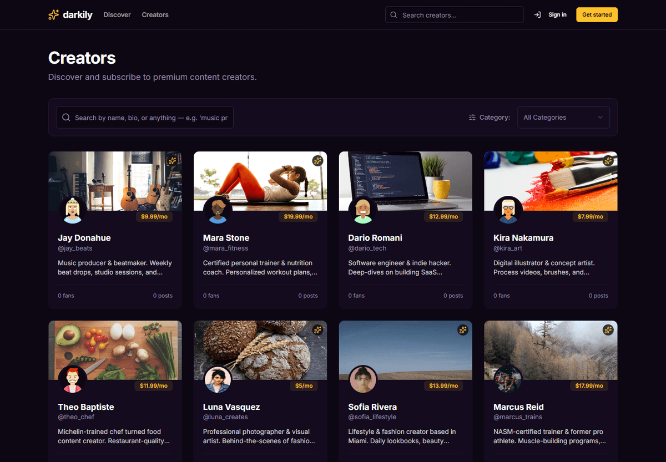The width and height of the screenshot is (666, 462).
Task: Click the magnifier icon in the creators filter search
Action: tap(66, 118)
